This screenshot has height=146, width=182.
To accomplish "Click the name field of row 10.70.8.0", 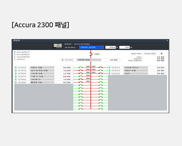I will [42, 80].
